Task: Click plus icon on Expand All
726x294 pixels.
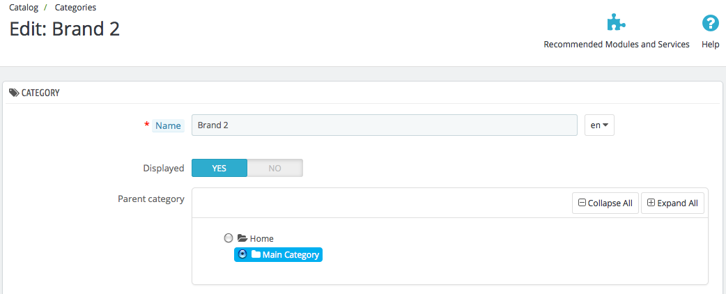Action: [x=651, y=203]
